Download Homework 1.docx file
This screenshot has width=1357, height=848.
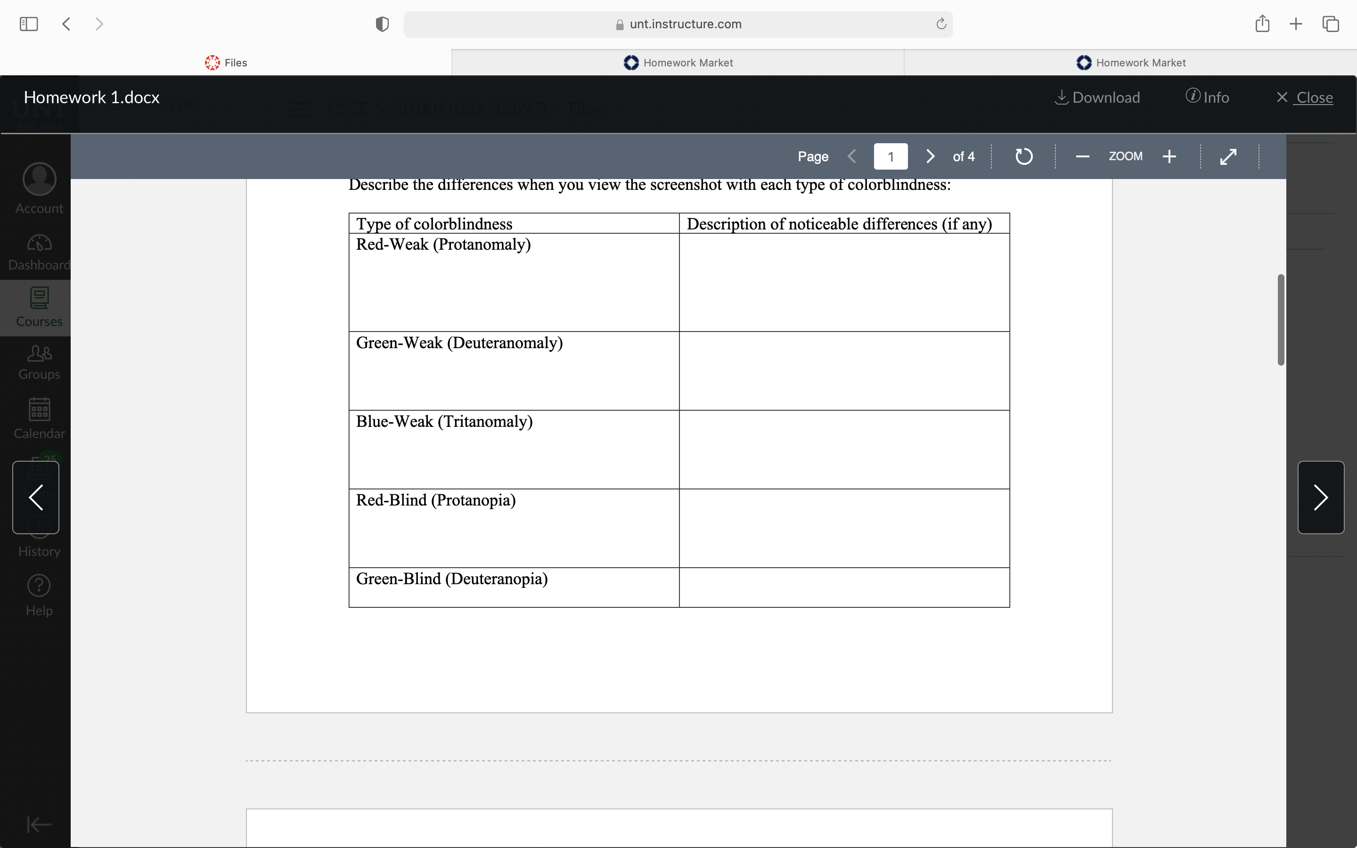pos(1097,97)
